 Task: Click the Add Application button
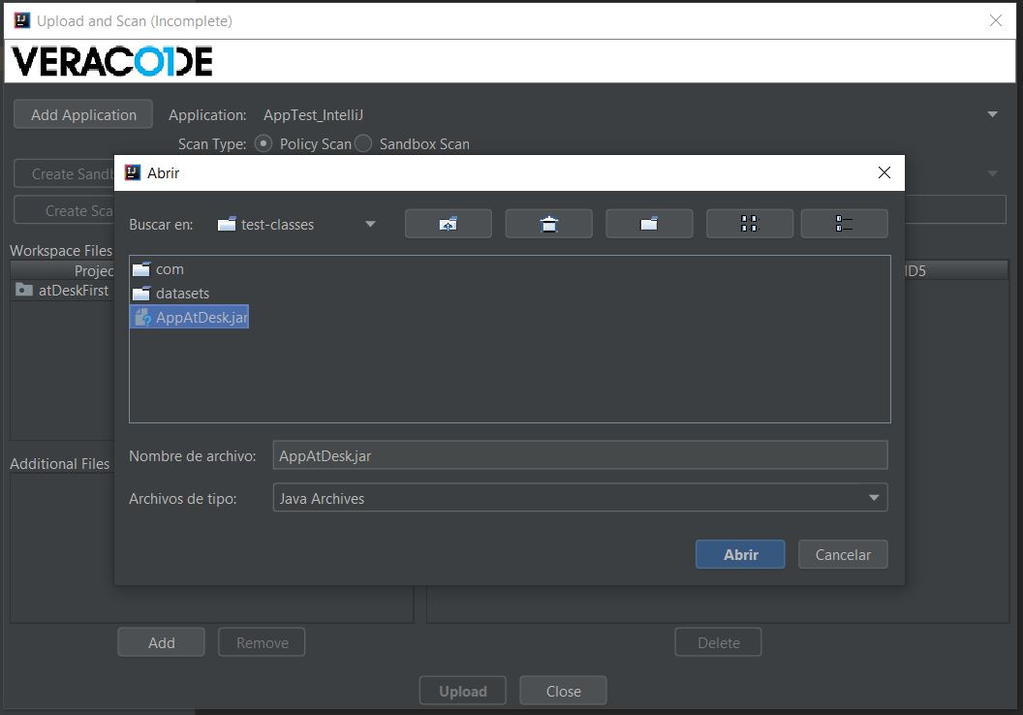pyautogui.click(x=83, y=115)
